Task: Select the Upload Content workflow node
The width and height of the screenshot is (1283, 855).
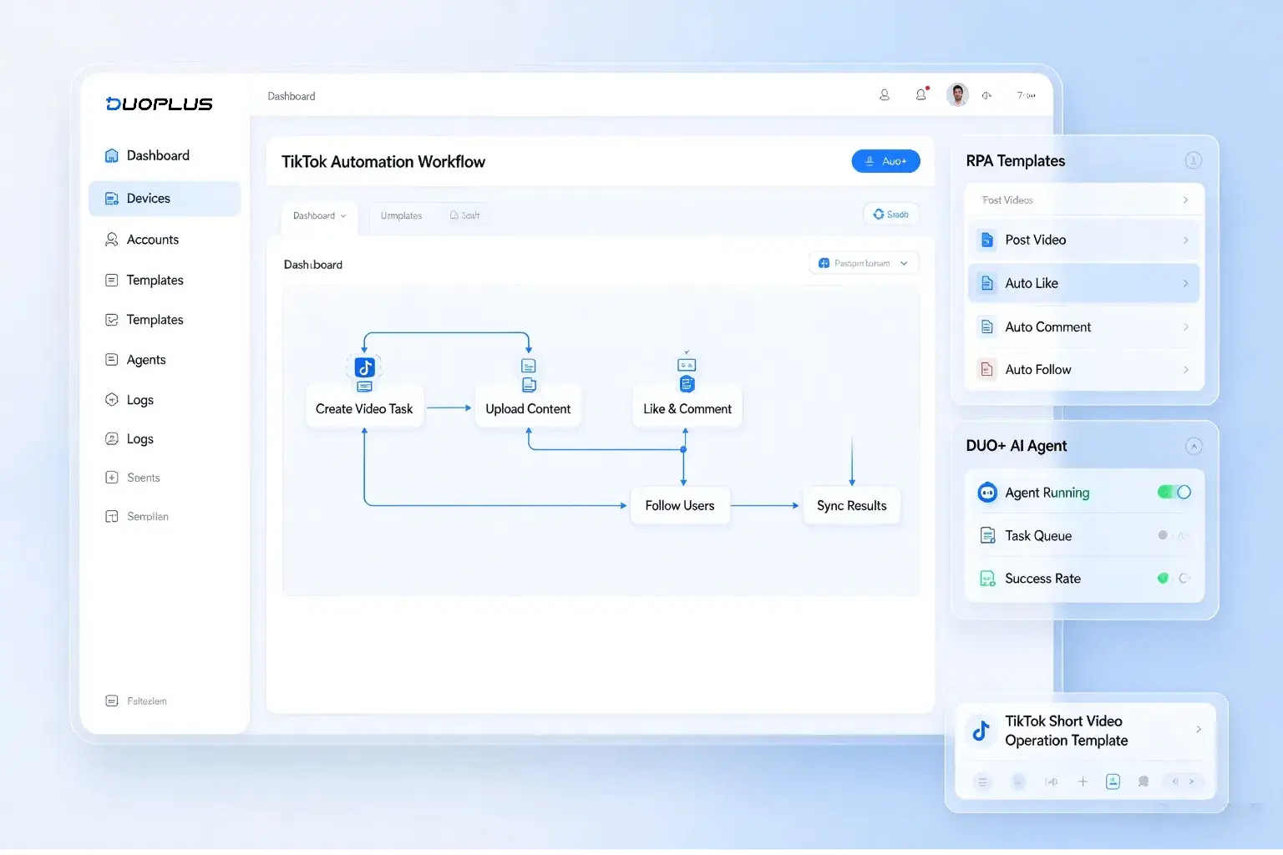Action: [x=528, y=409]
